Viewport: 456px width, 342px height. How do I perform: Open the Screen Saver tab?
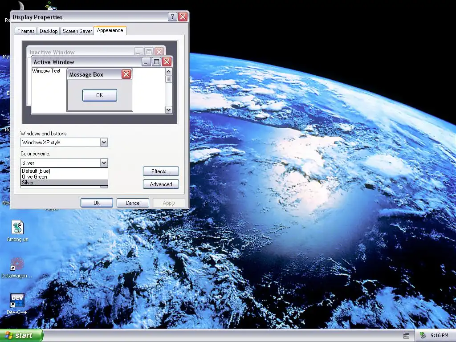click(x=77, y=31)
